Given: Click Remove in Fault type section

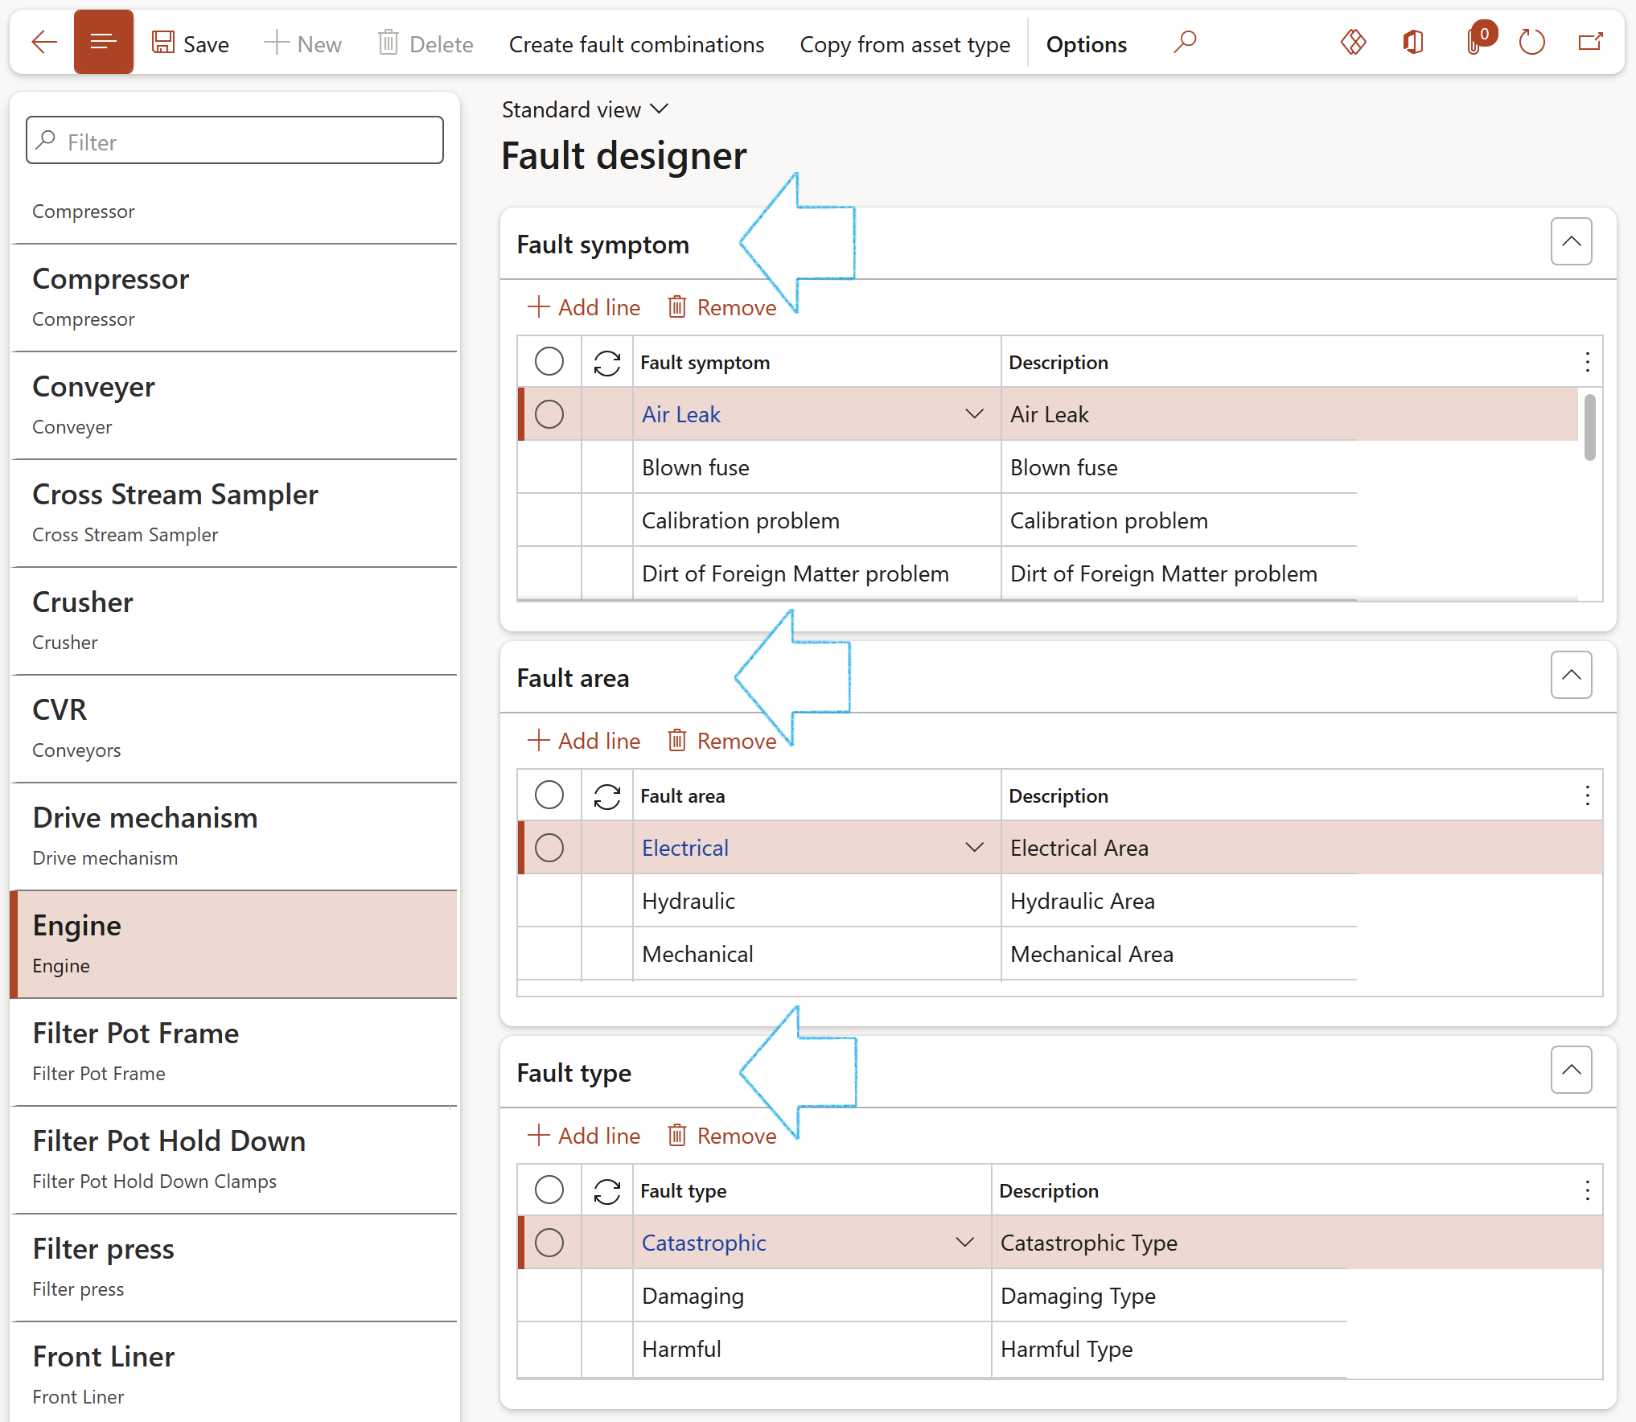Looking at the screenshot, I should click(722, 1136).
